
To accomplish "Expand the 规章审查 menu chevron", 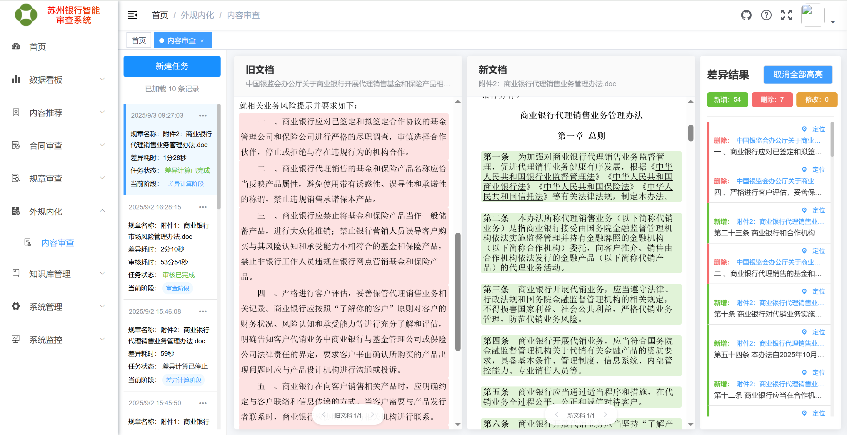I will pos(102,178).
